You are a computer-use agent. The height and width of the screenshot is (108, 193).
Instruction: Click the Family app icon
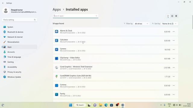pos(56,94)
